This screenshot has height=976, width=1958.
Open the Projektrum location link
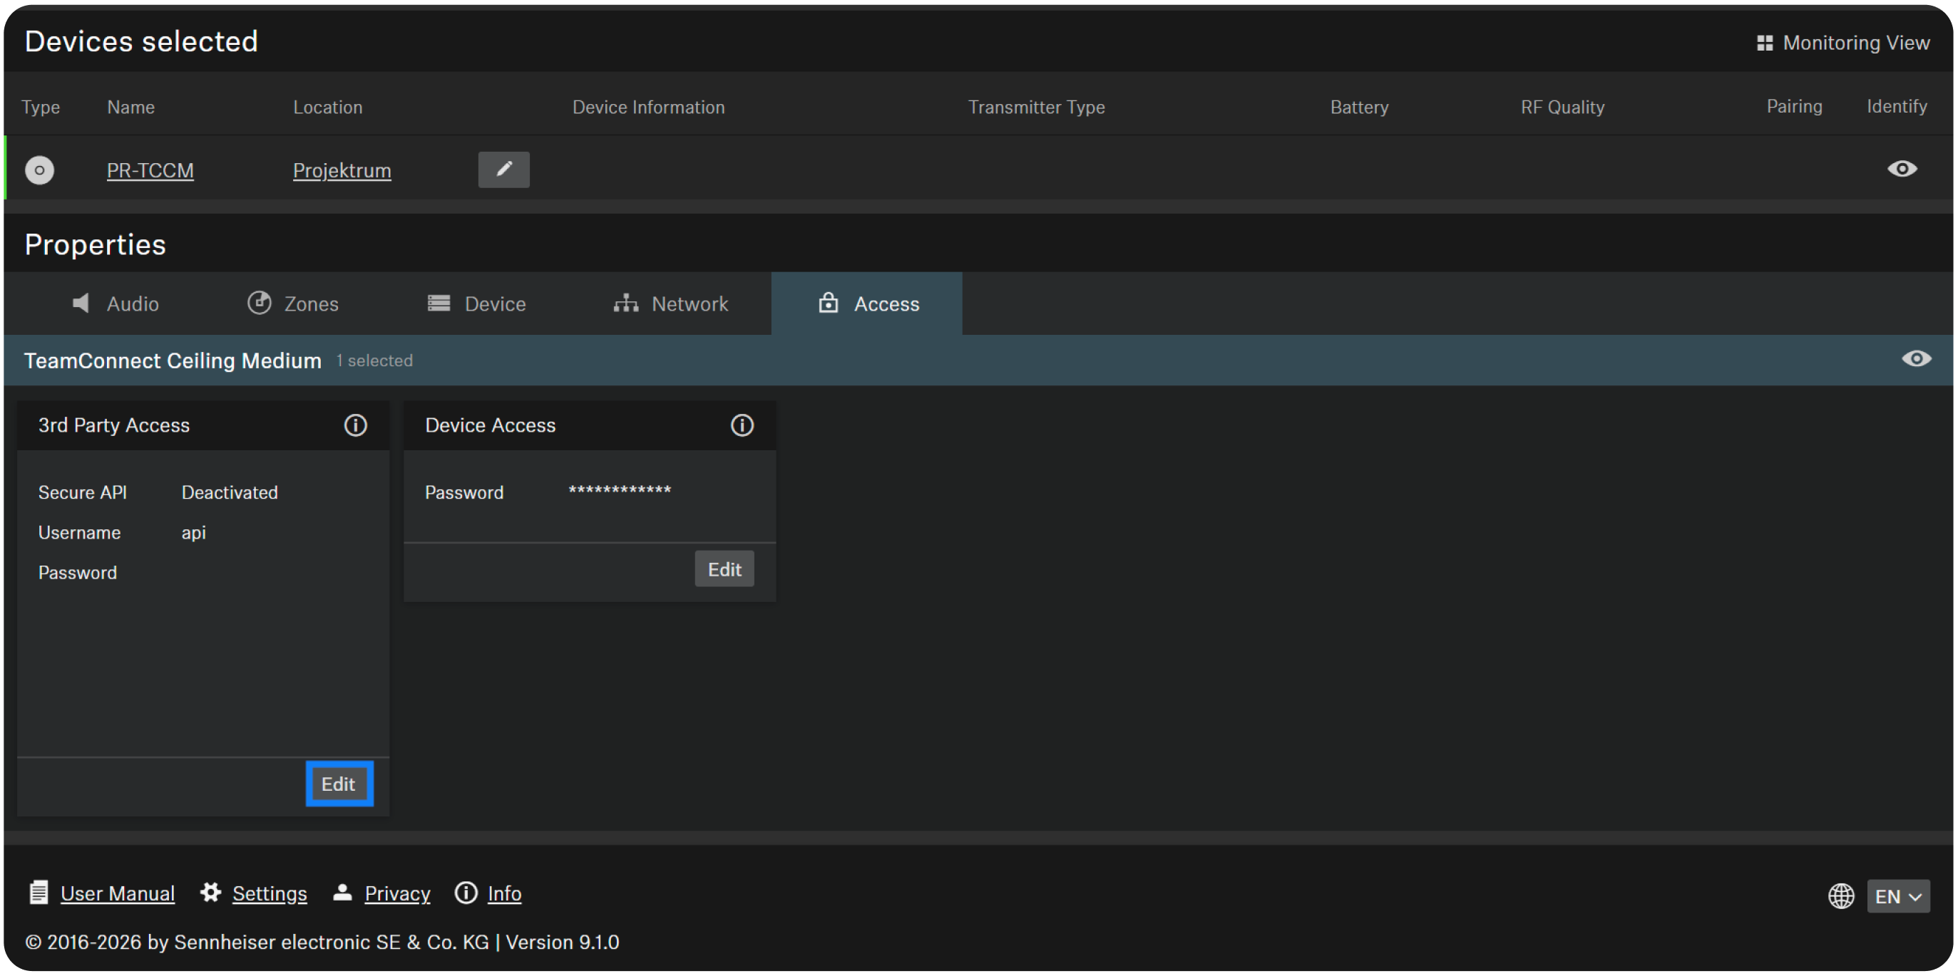342,170
